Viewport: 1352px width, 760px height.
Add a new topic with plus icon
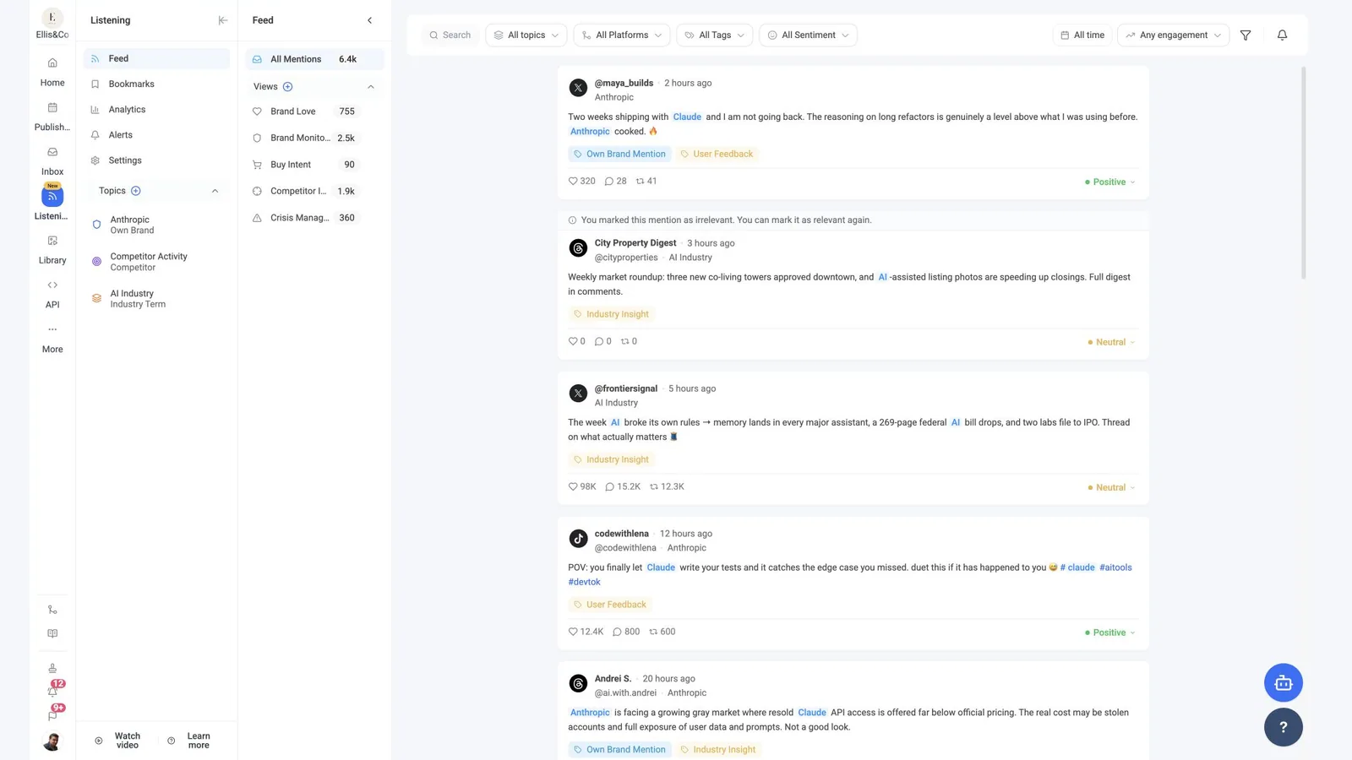[x=136, y=191]
